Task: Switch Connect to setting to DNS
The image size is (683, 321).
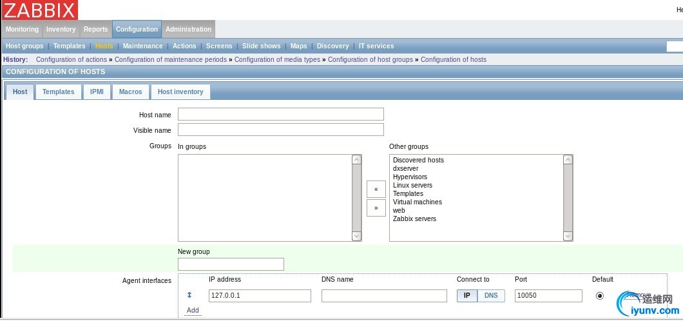Action: [491, 296]
